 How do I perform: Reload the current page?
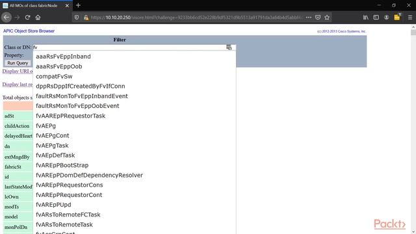(27, 18)
